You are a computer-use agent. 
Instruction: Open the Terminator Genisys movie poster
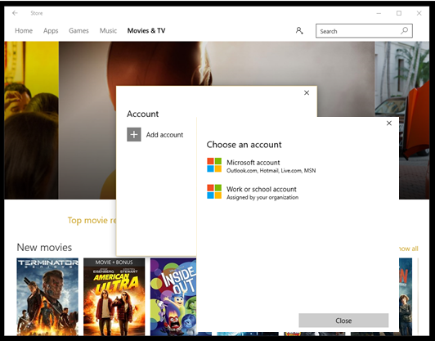click(x=47, y=297)
